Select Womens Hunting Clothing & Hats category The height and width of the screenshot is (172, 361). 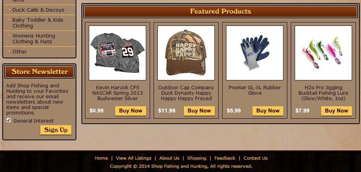click(34, 39)
